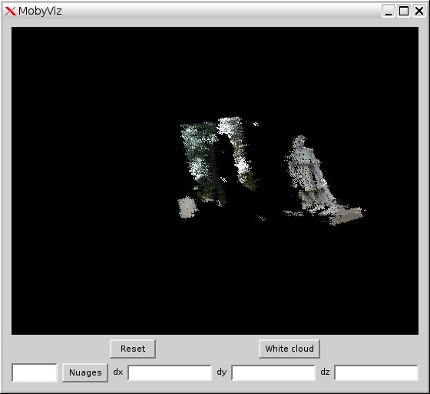Click the dz label
430x394 pixels.
325,372
